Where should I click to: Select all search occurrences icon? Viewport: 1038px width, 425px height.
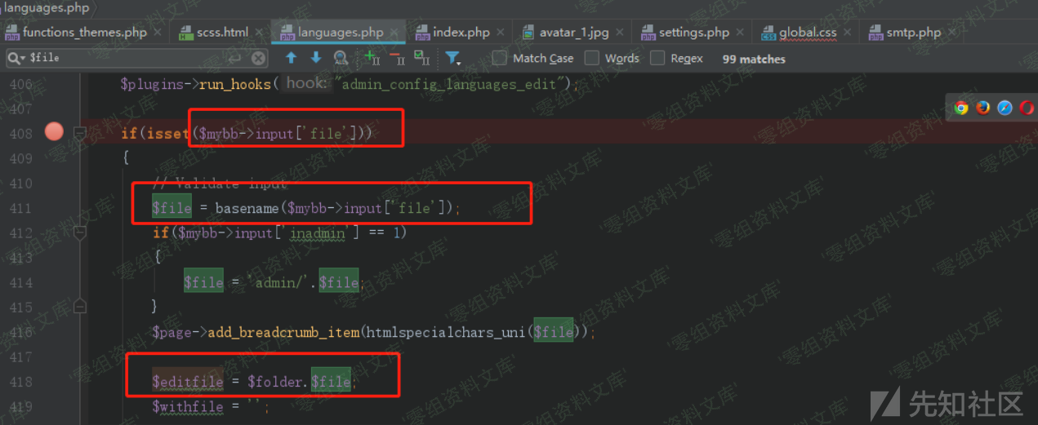click(421, 58)
